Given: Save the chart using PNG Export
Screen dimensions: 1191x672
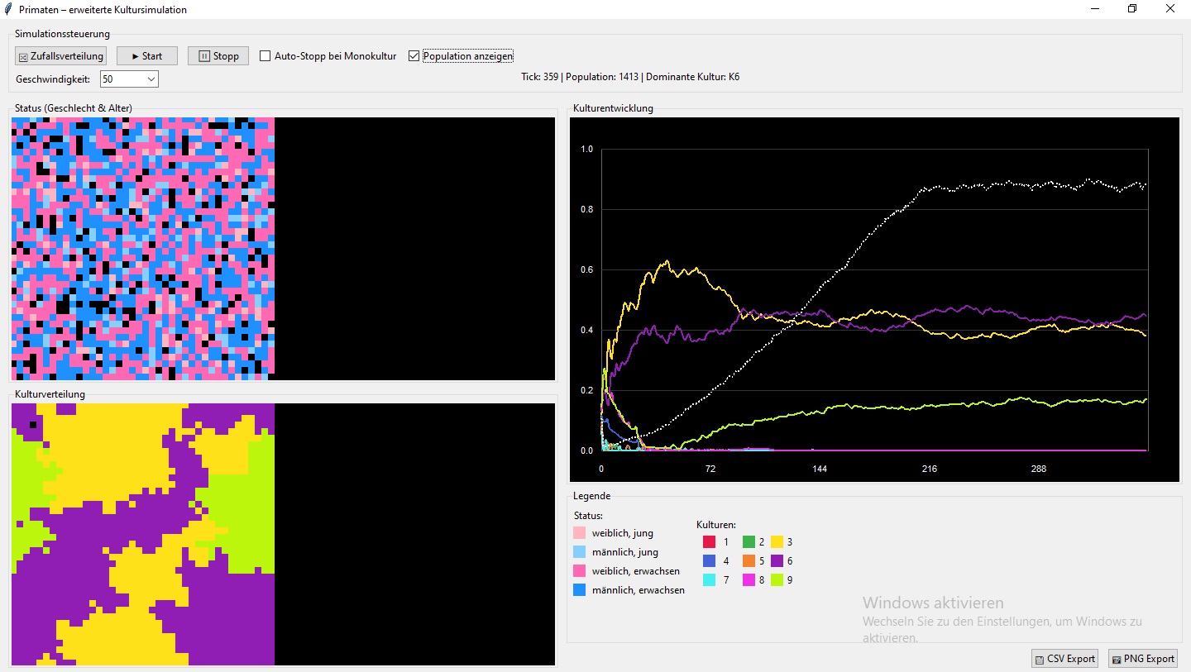Looking at the screenshot, I should pos(1143,659).
